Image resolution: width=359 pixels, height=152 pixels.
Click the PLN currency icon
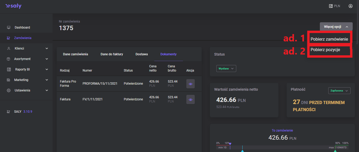coord(331,6)
